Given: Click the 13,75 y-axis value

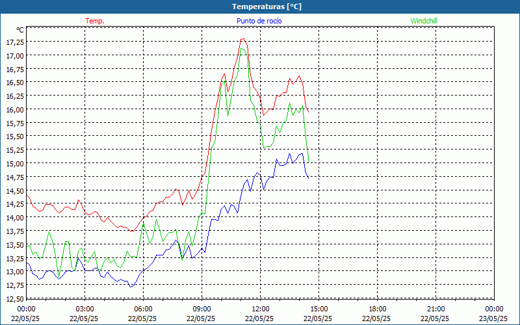Looking at the screenshot, I should pos(15,231).
